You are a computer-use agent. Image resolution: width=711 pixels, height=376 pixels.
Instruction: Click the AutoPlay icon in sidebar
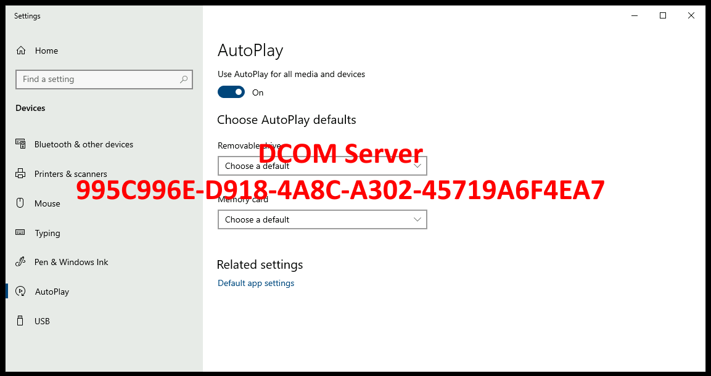click(20, 292)
